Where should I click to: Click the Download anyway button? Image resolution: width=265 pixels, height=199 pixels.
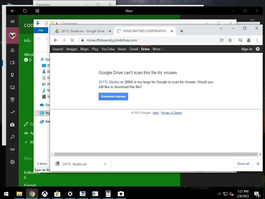113,96
